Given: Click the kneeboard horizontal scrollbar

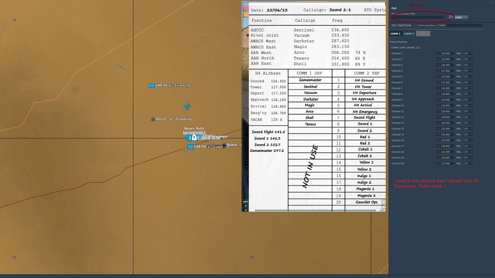Looking at the screenshot, I should point(315,210).
